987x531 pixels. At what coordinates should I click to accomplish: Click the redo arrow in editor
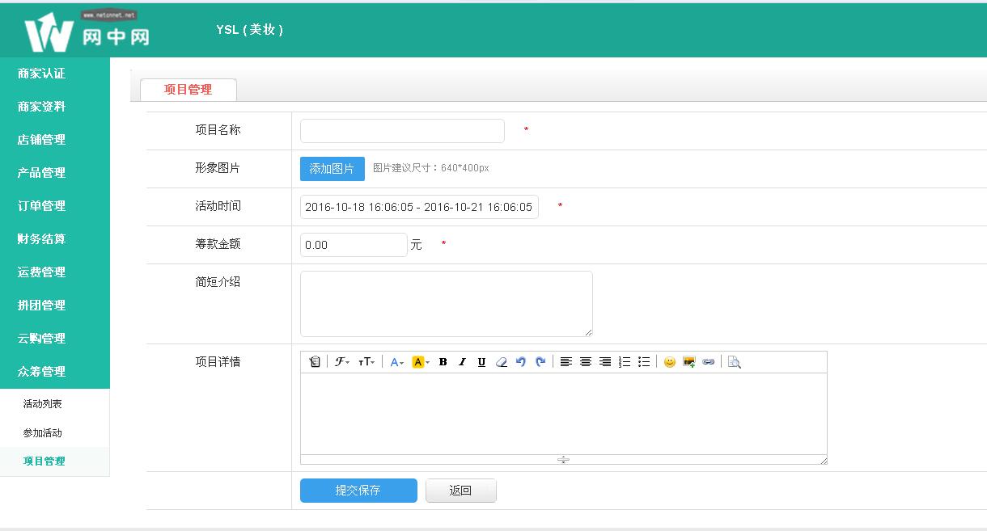coord(540,362)
